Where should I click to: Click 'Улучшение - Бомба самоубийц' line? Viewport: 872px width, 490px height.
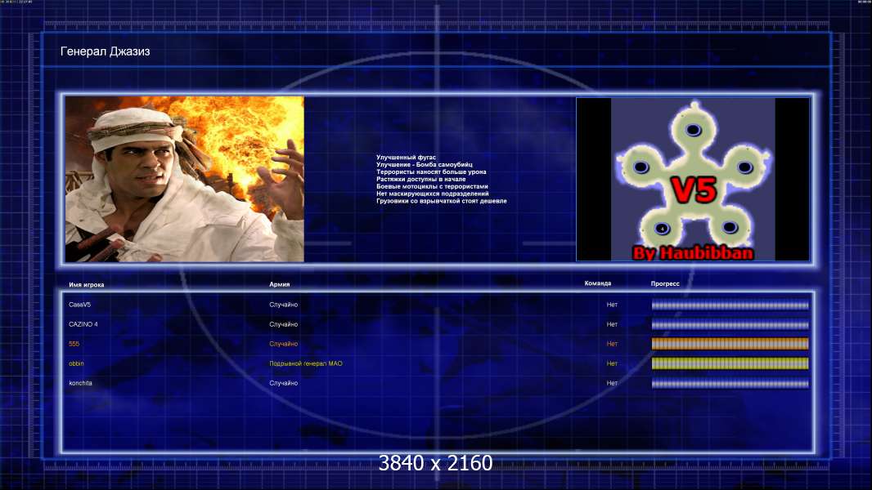click(x=425, y=165)
